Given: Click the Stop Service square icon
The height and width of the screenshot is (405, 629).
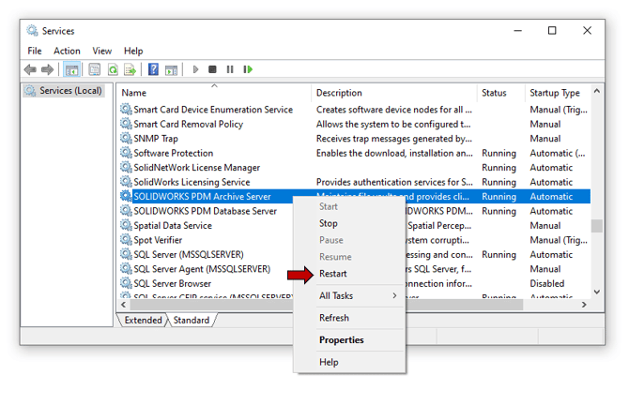Looking at the screenshot, I should pos(212,69).
